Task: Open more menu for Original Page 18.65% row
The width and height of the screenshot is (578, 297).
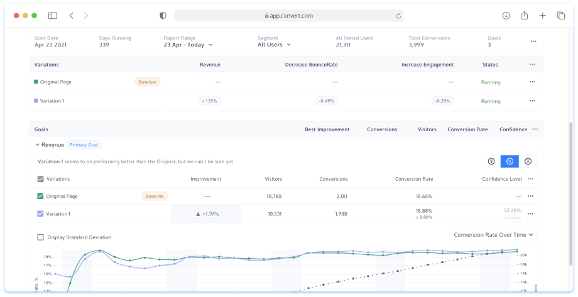Action: click(530, 196)
